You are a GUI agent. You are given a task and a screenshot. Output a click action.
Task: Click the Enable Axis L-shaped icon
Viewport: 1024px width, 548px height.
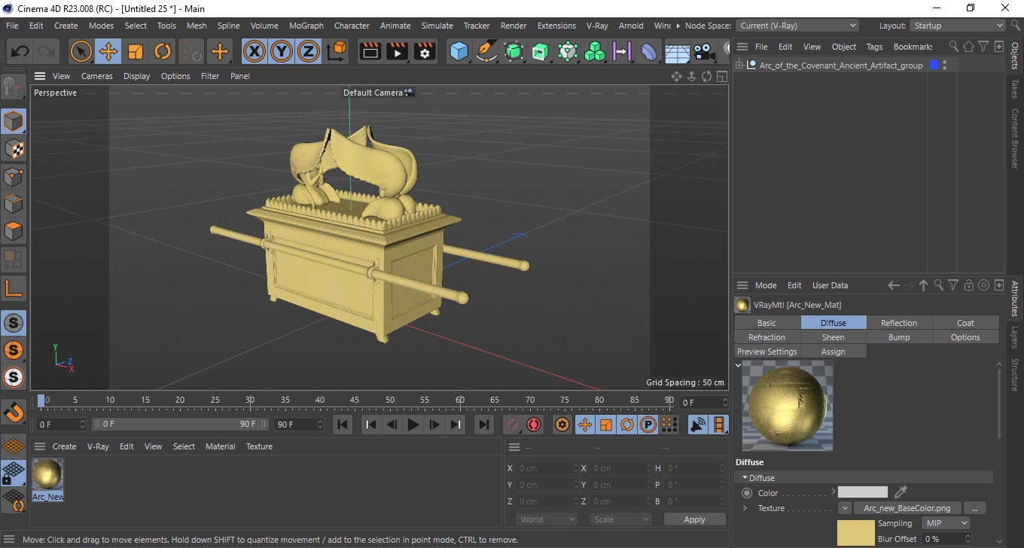pos(14,288)
